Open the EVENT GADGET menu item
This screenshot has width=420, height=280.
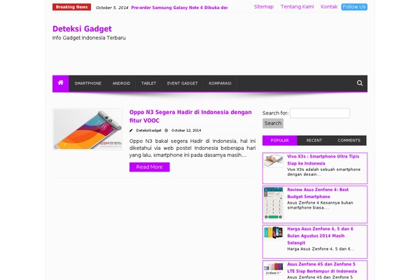click(182, 83)
